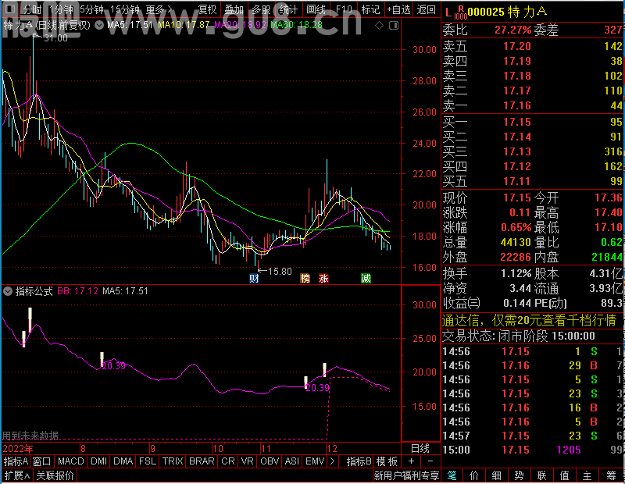Switch indicator to ASI
This screenshot has height=484, width=625.
[x=291, y=461]
